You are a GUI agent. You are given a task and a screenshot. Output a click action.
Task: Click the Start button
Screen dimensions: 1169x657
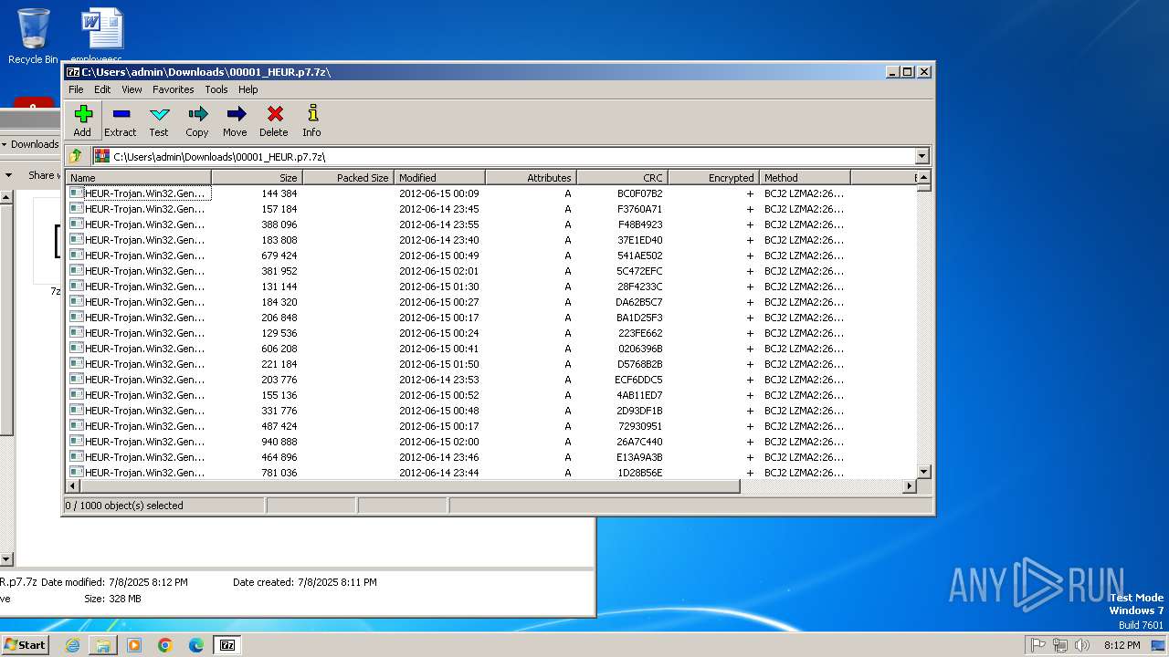25,645
